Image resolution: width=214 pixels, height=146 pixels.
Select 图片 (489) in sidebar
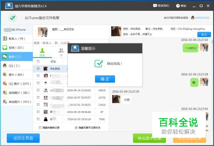pos(17,75)
